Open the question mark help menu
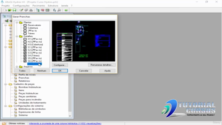This screenshot has width=222, height=125. tap(72, 6)
